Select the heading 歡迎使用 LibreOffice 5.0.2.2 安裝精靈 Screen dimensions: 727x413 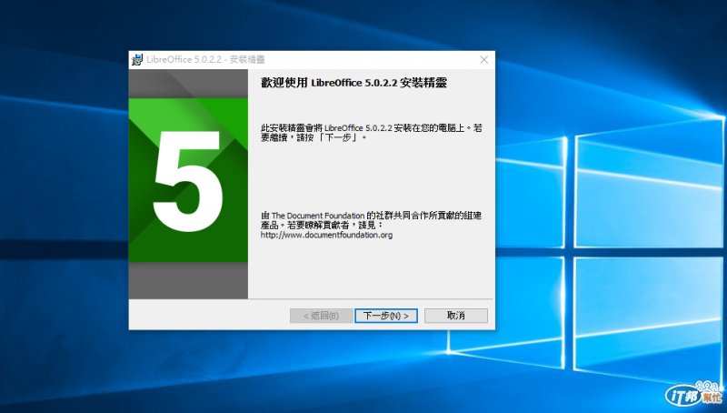click(x=354, y=83)
